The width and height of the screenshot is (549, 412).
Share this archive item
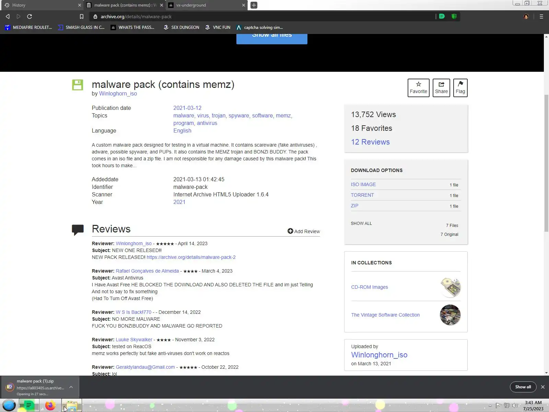point(441,88)
